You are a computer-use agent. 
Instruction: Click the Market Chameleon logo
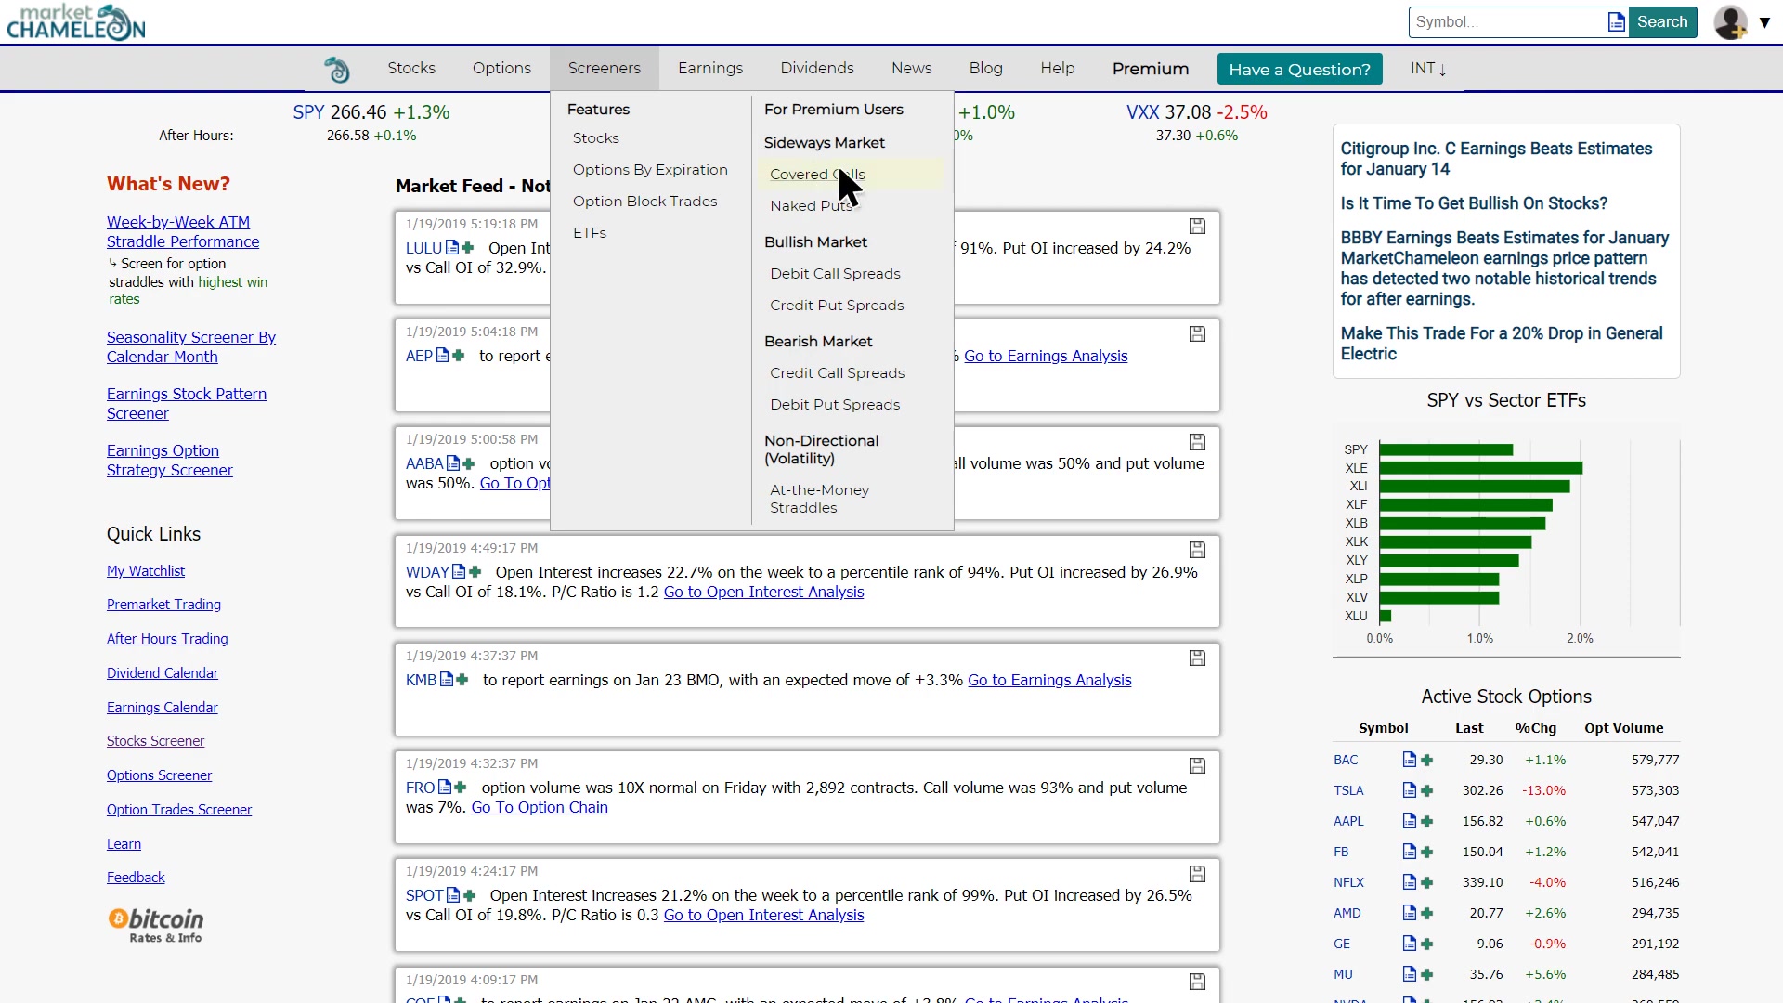(76, 22)
